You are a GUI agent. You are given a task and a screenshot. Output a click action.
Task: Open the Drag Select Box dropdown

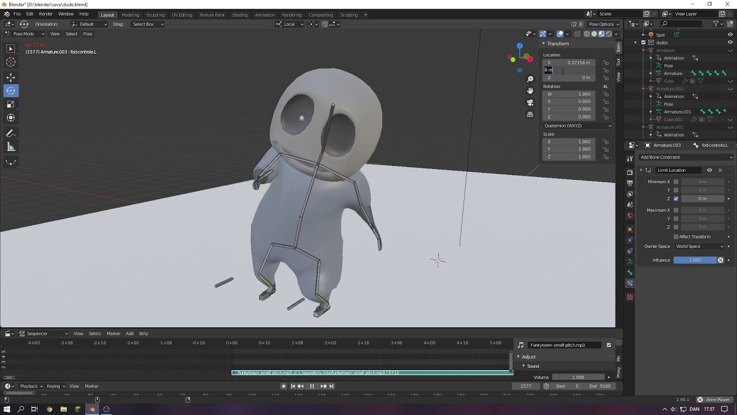[147, 24]
